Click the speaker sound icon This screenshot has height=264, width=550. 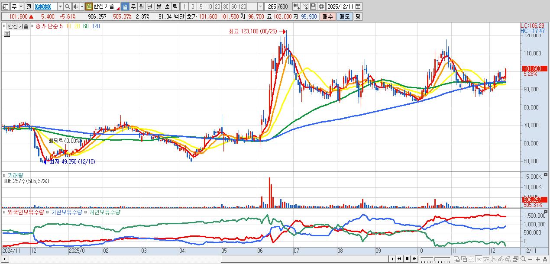tap(76, 6)
